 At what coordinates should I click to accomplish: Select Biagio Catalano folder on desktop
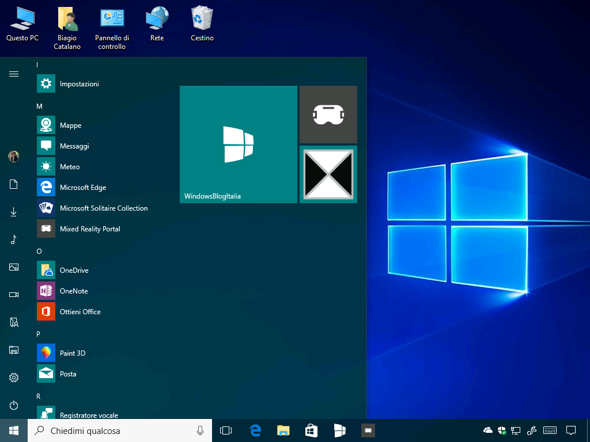click(x=67, y=28)
